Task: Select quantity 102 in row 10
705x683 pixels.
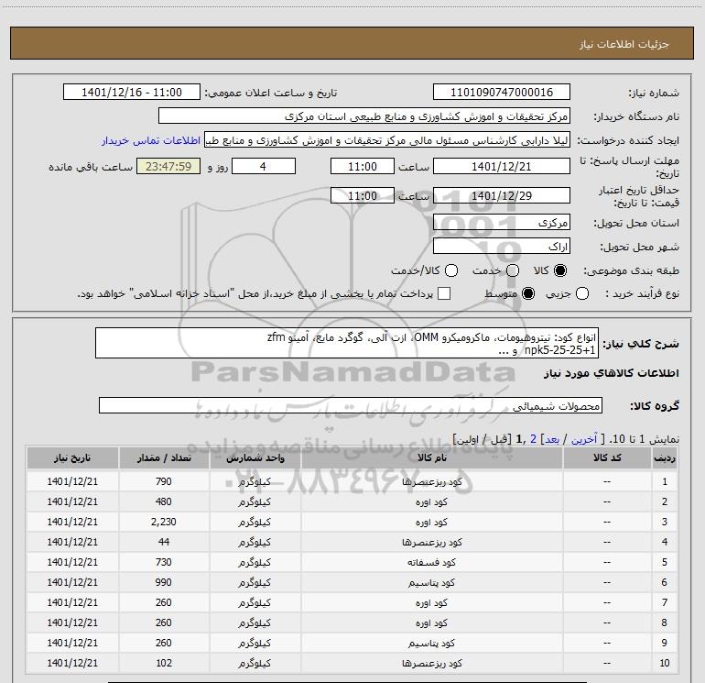Action: pyautogui.click(x=164, y=663)
